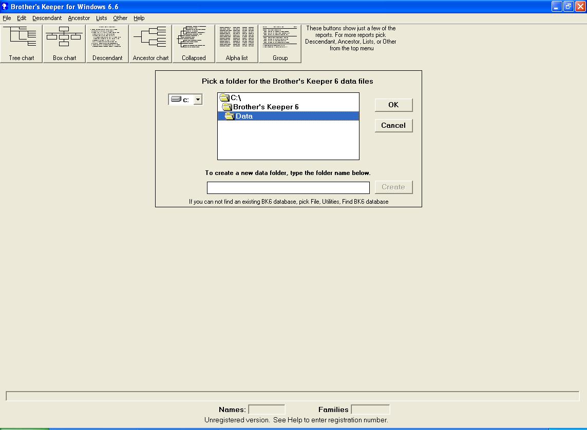Click the Brother's Keeper title bar icon
The image size is (587, 430).
pos(5,7)
